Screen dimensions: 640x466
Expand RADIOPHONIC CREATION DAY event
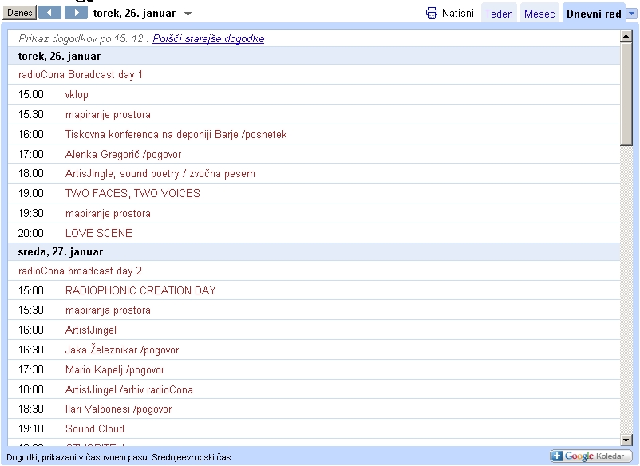point(140,291)
